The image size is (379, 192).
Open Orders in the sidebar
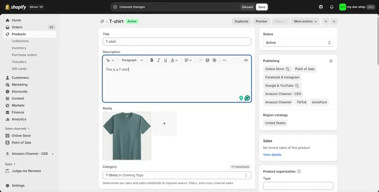coord(17,27)
